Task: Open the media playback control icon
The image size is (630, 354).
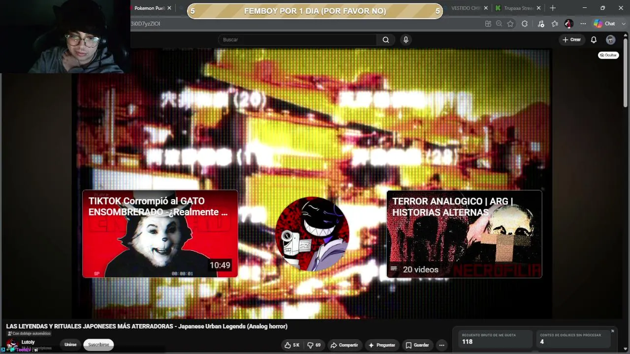Action: click(541, 24)
